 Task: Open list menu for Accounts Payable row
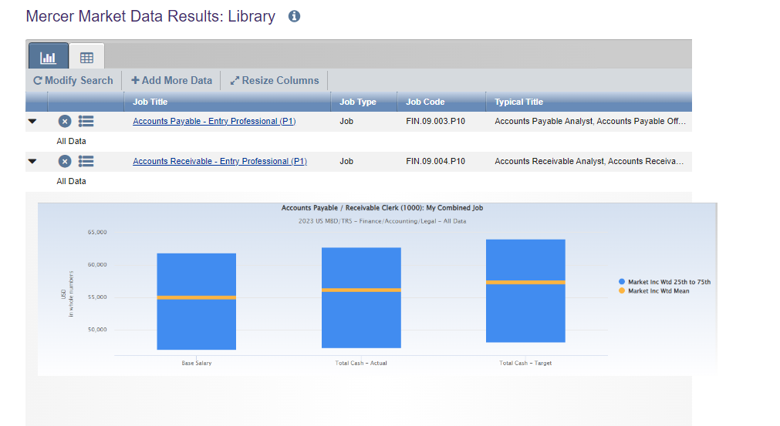coord(86,121)
